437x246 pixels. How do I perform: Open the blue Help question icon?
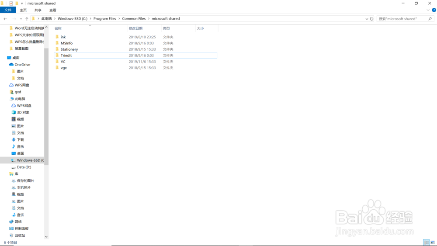tap(434, 10)
